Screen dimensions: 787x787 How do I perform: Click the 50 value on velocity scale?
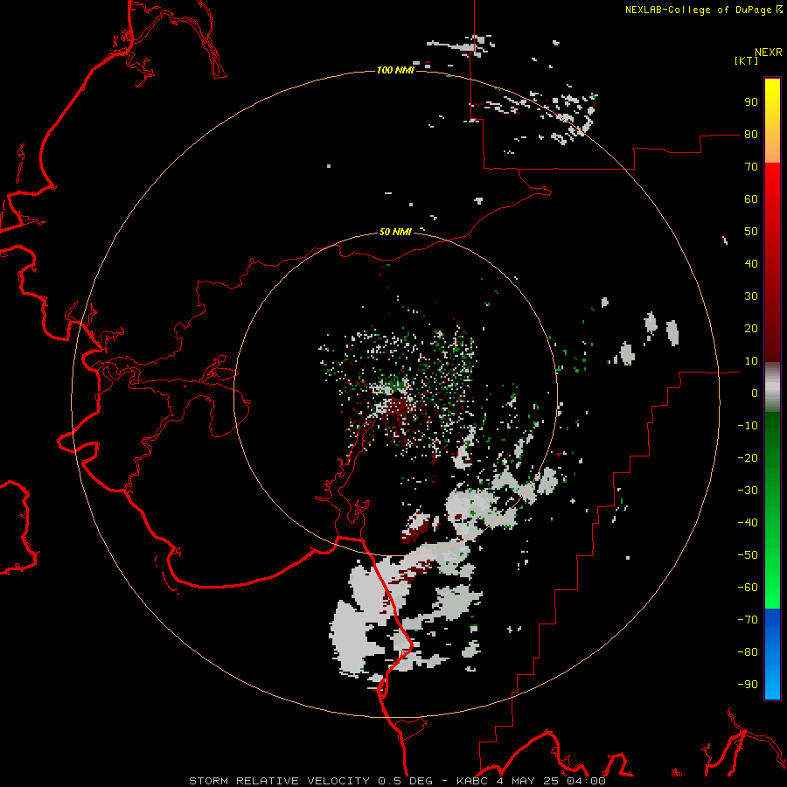pyautogui.click(x=751, y=232)
